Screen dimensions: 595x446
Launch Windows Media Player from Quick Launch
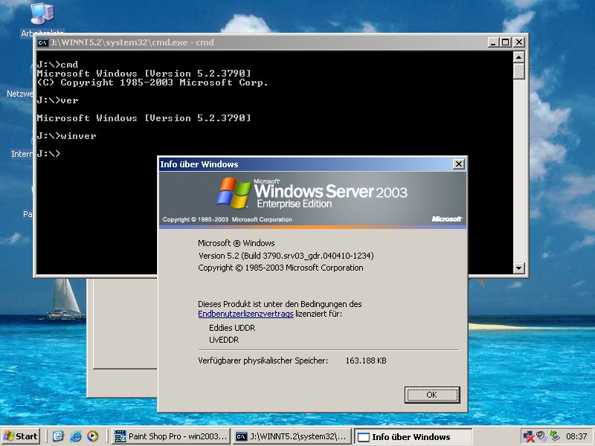coord(92,436)
